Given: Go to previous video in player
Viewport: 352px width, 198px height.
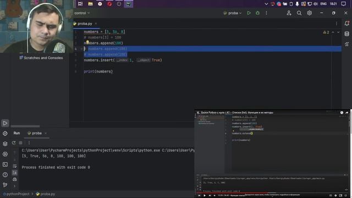Looking at the screenshot, I should [x=199, y=196].
